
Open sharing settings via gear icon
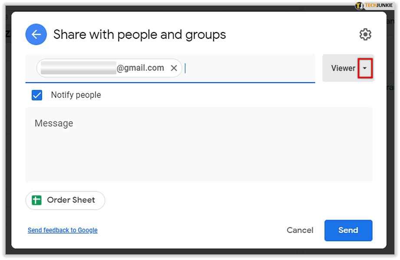(365, 34)
